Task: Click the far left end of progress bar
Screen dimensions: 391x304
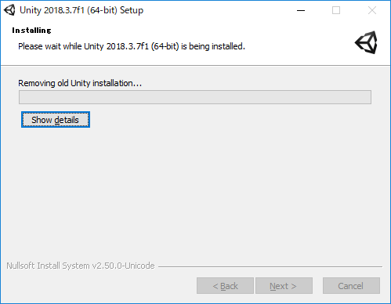Action: click(x=22, y=97)
